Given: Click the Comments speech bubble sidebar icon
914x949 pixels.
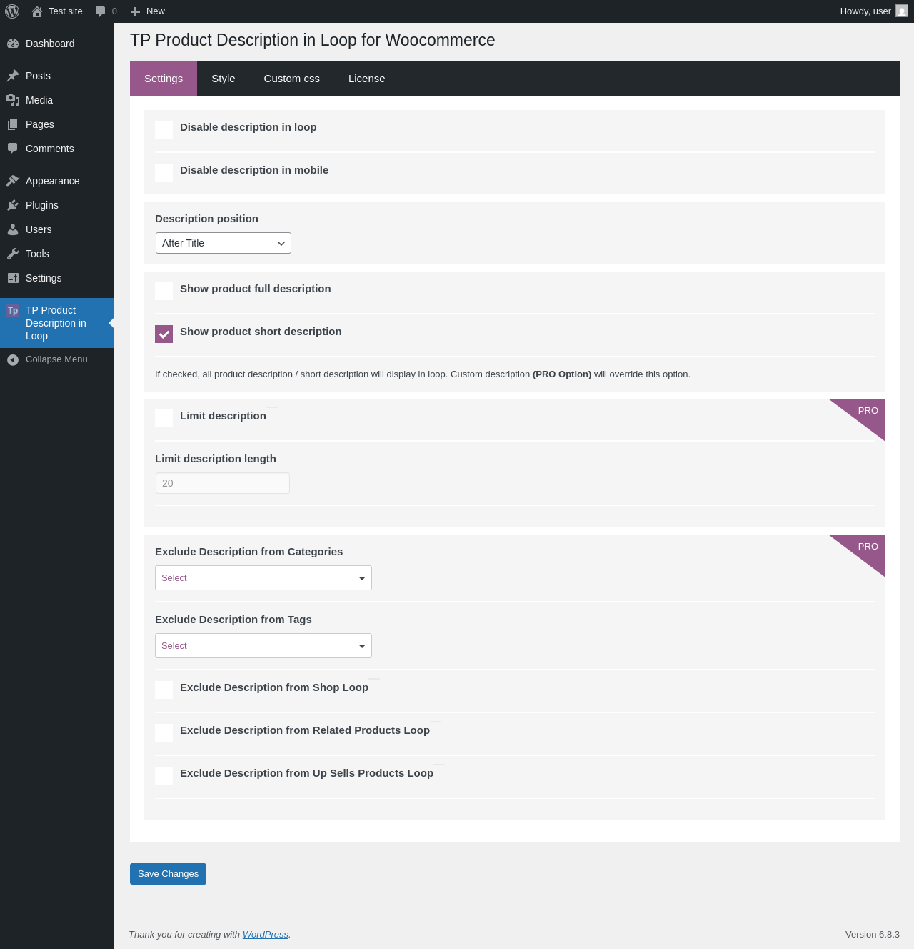Looking at the screenshot, I should pos(13,149).
